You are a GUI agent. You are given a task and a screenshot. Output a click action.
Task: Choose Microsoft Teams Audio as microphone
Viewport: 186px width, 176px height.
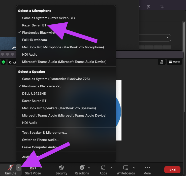(x=66, y=62)
